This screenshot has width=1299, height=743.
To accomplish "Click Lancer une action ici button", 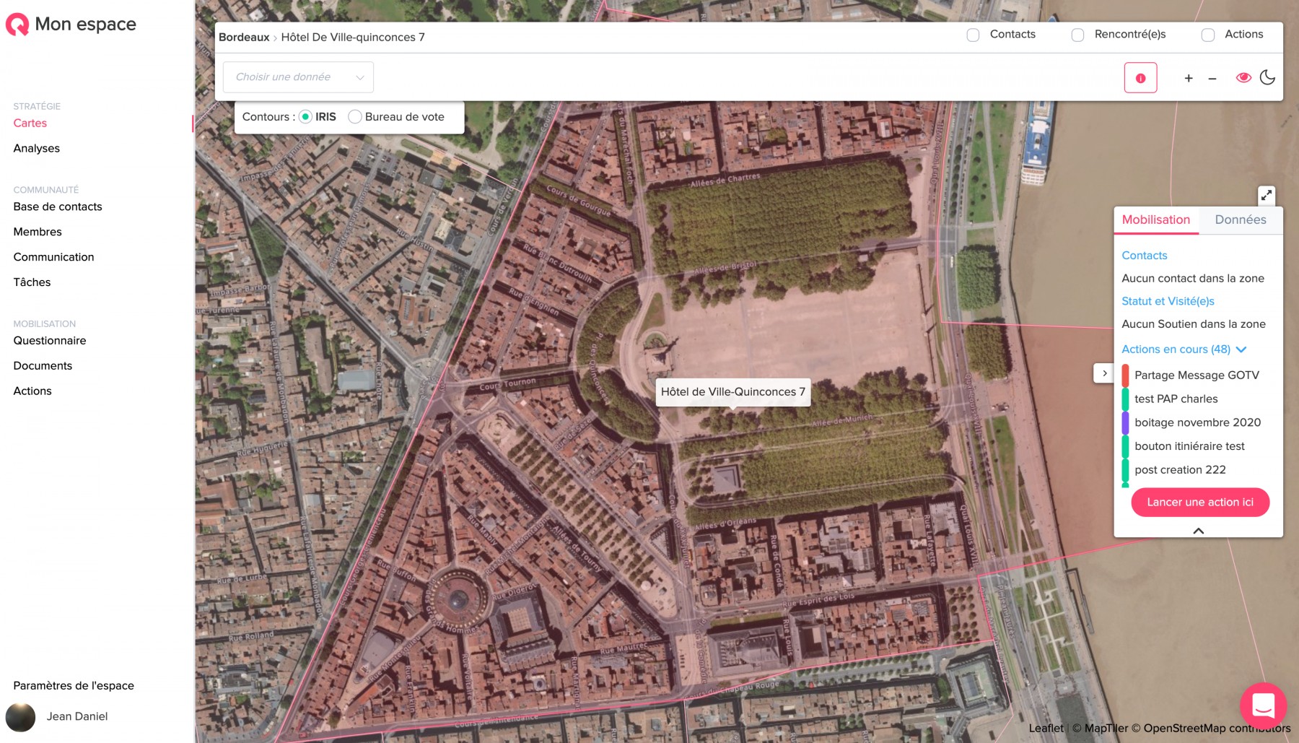I will (x=1200, y=503).
